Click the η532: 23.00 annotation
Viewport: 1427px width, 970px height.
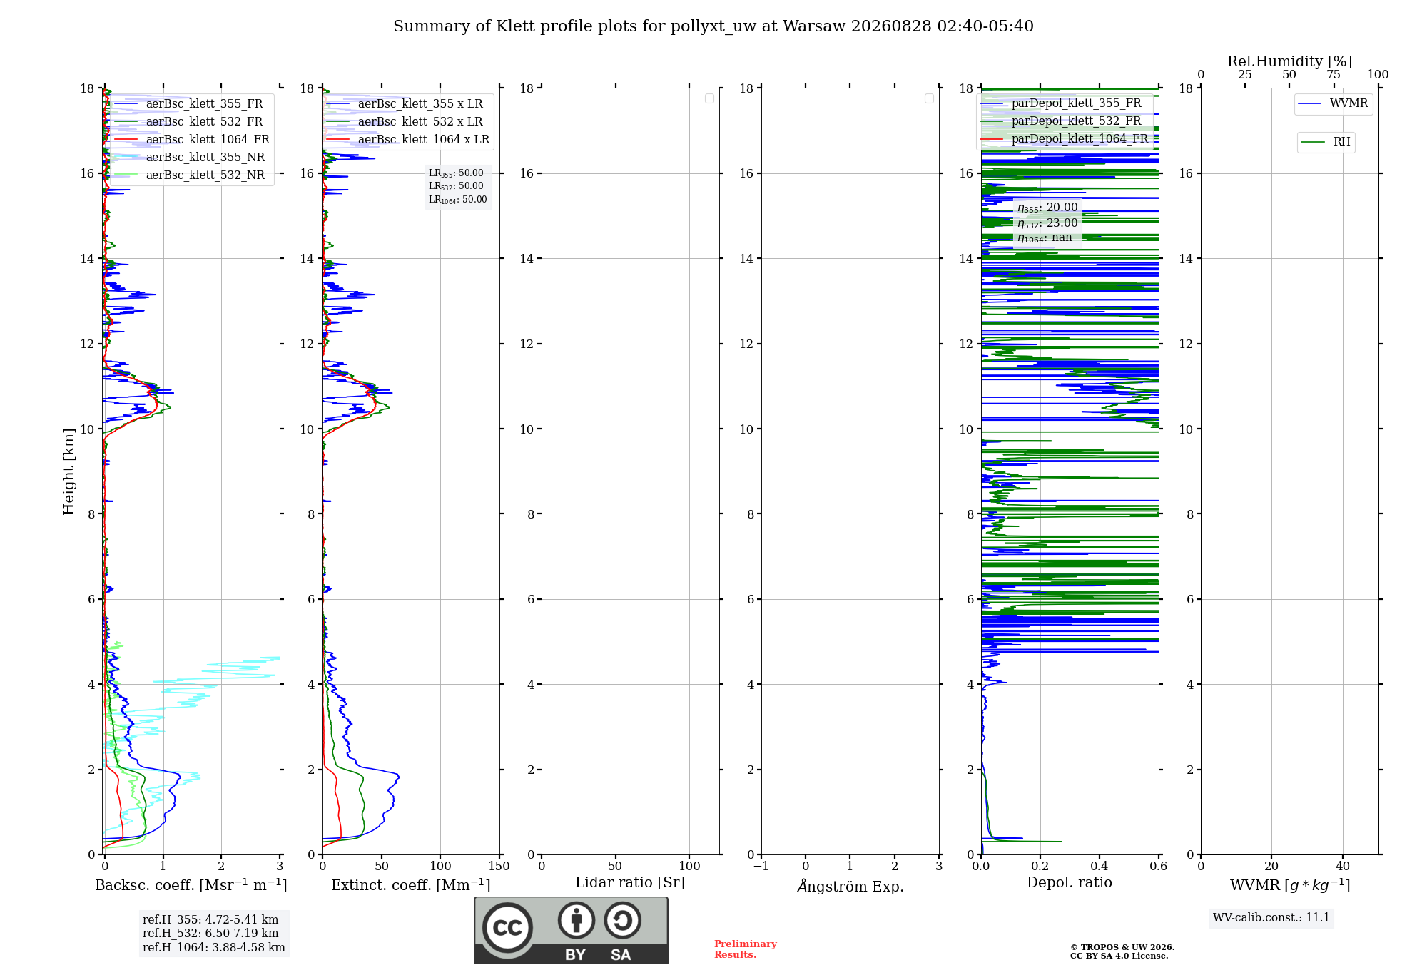1047,223
